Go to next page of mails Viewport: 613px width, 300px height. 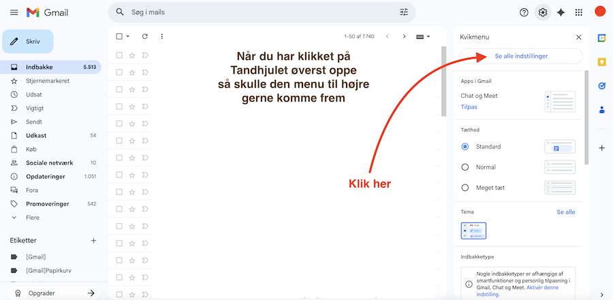click(x=404, y=36)
